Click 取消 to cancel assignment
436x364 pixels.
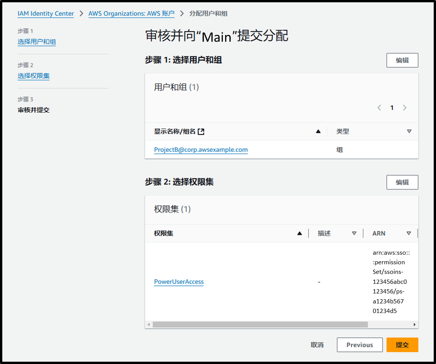pyautogui.click(x=317, y=345)
